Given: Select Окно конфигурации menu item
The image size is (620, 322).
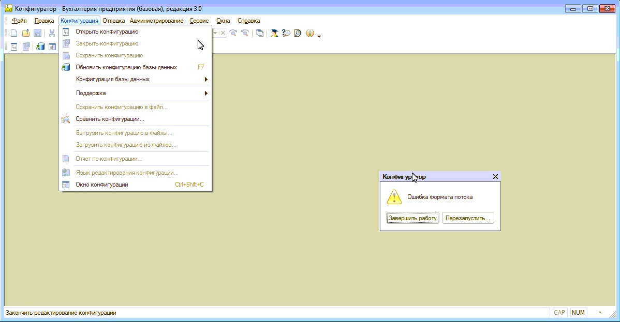Looking at the screenshot, I should point(135,185).
